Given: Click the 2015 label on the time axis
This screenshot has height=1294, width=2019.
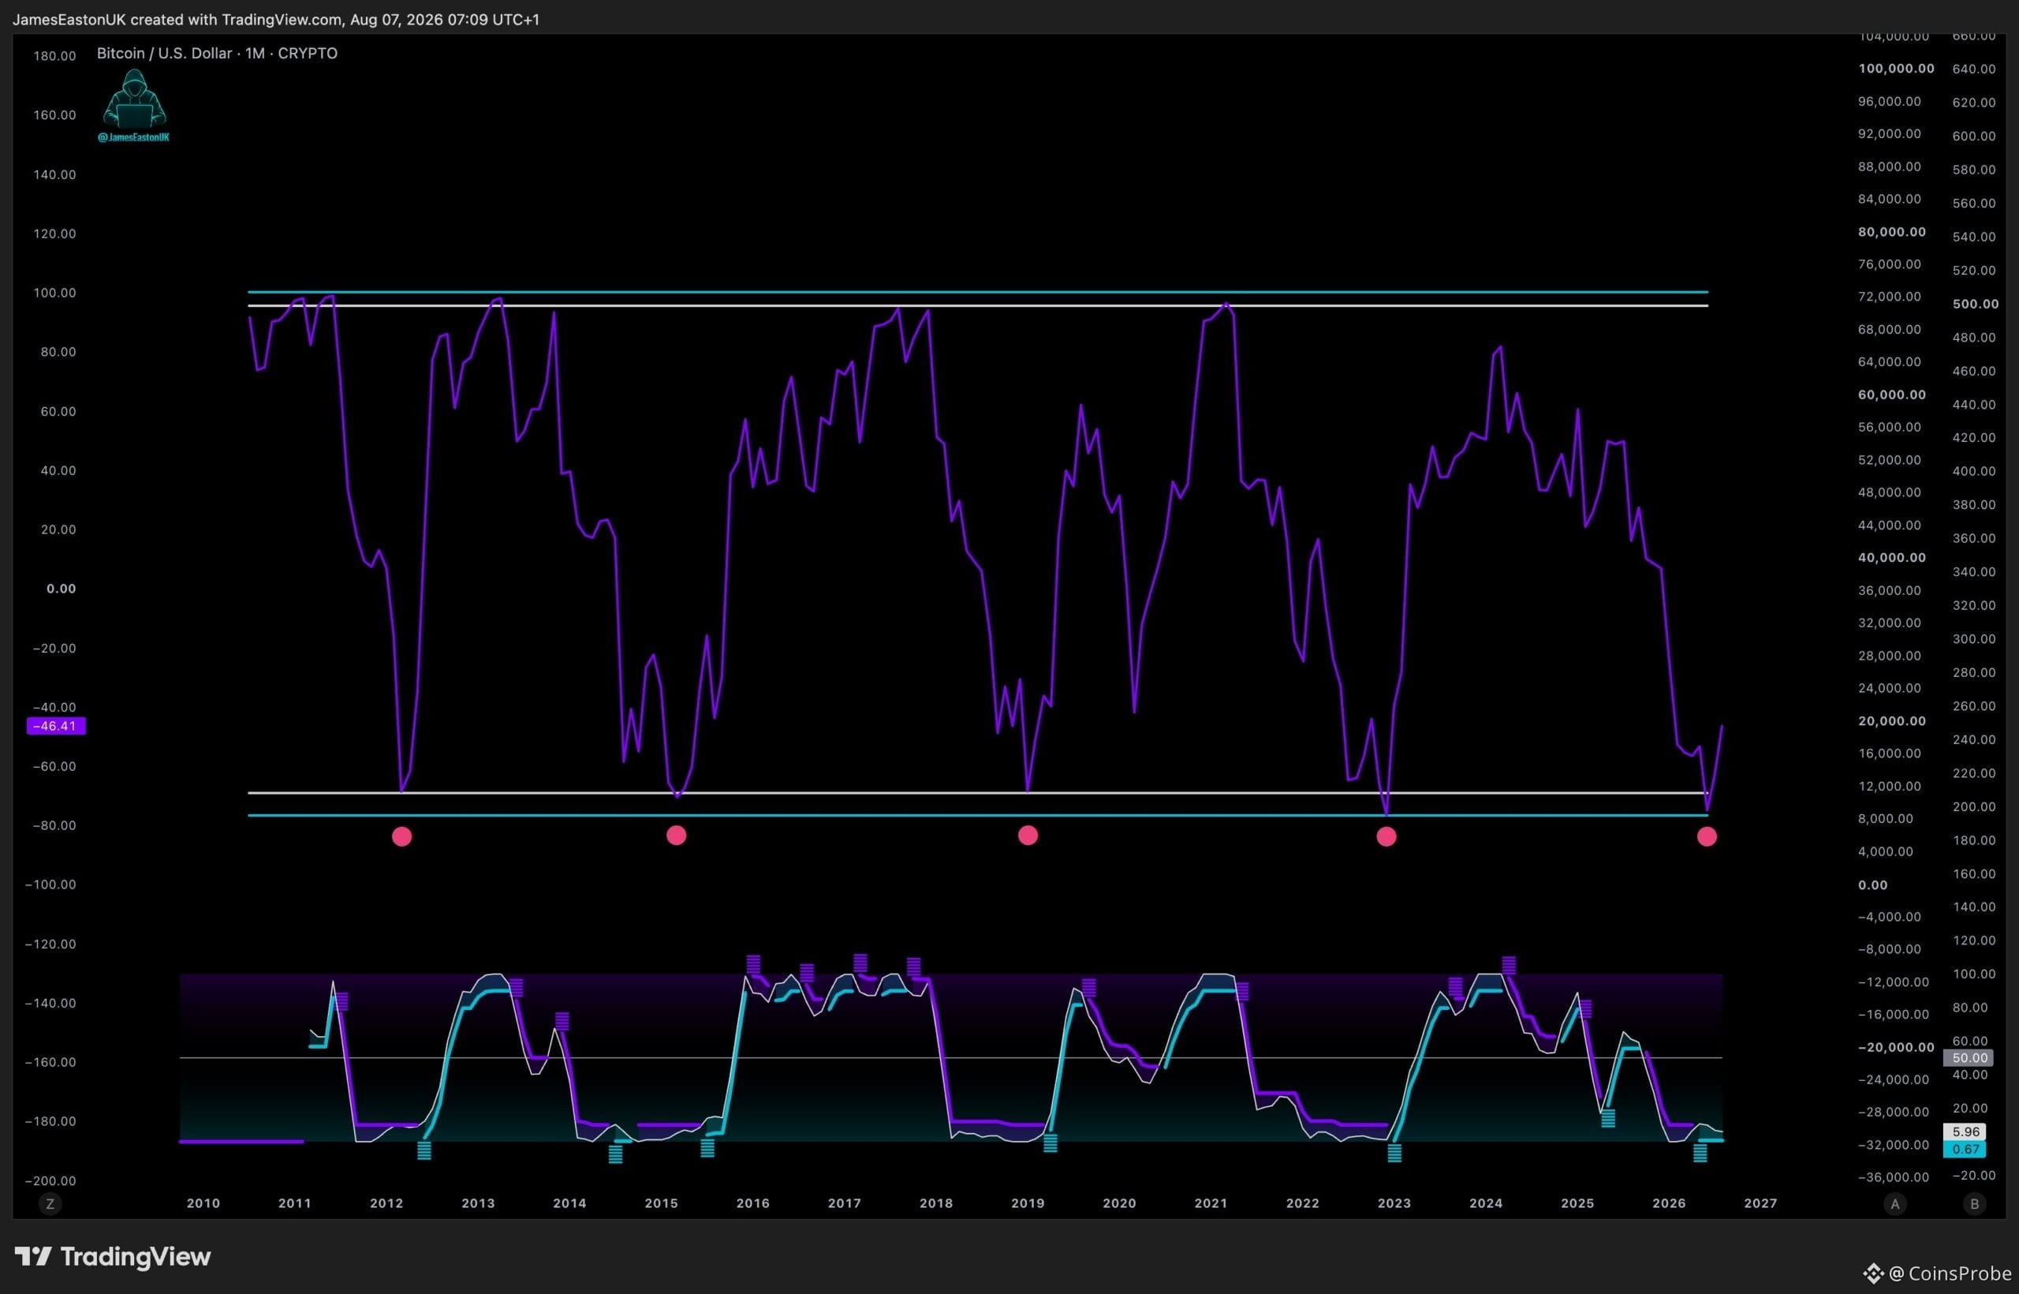Looking at the screenshot, I should tap(661, 1203).
